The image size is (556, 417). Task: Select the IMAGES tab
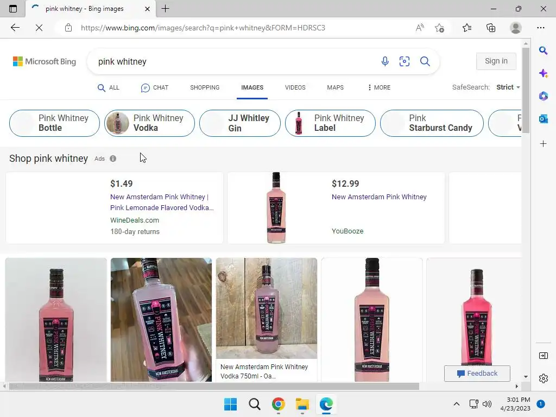[252, 87]
